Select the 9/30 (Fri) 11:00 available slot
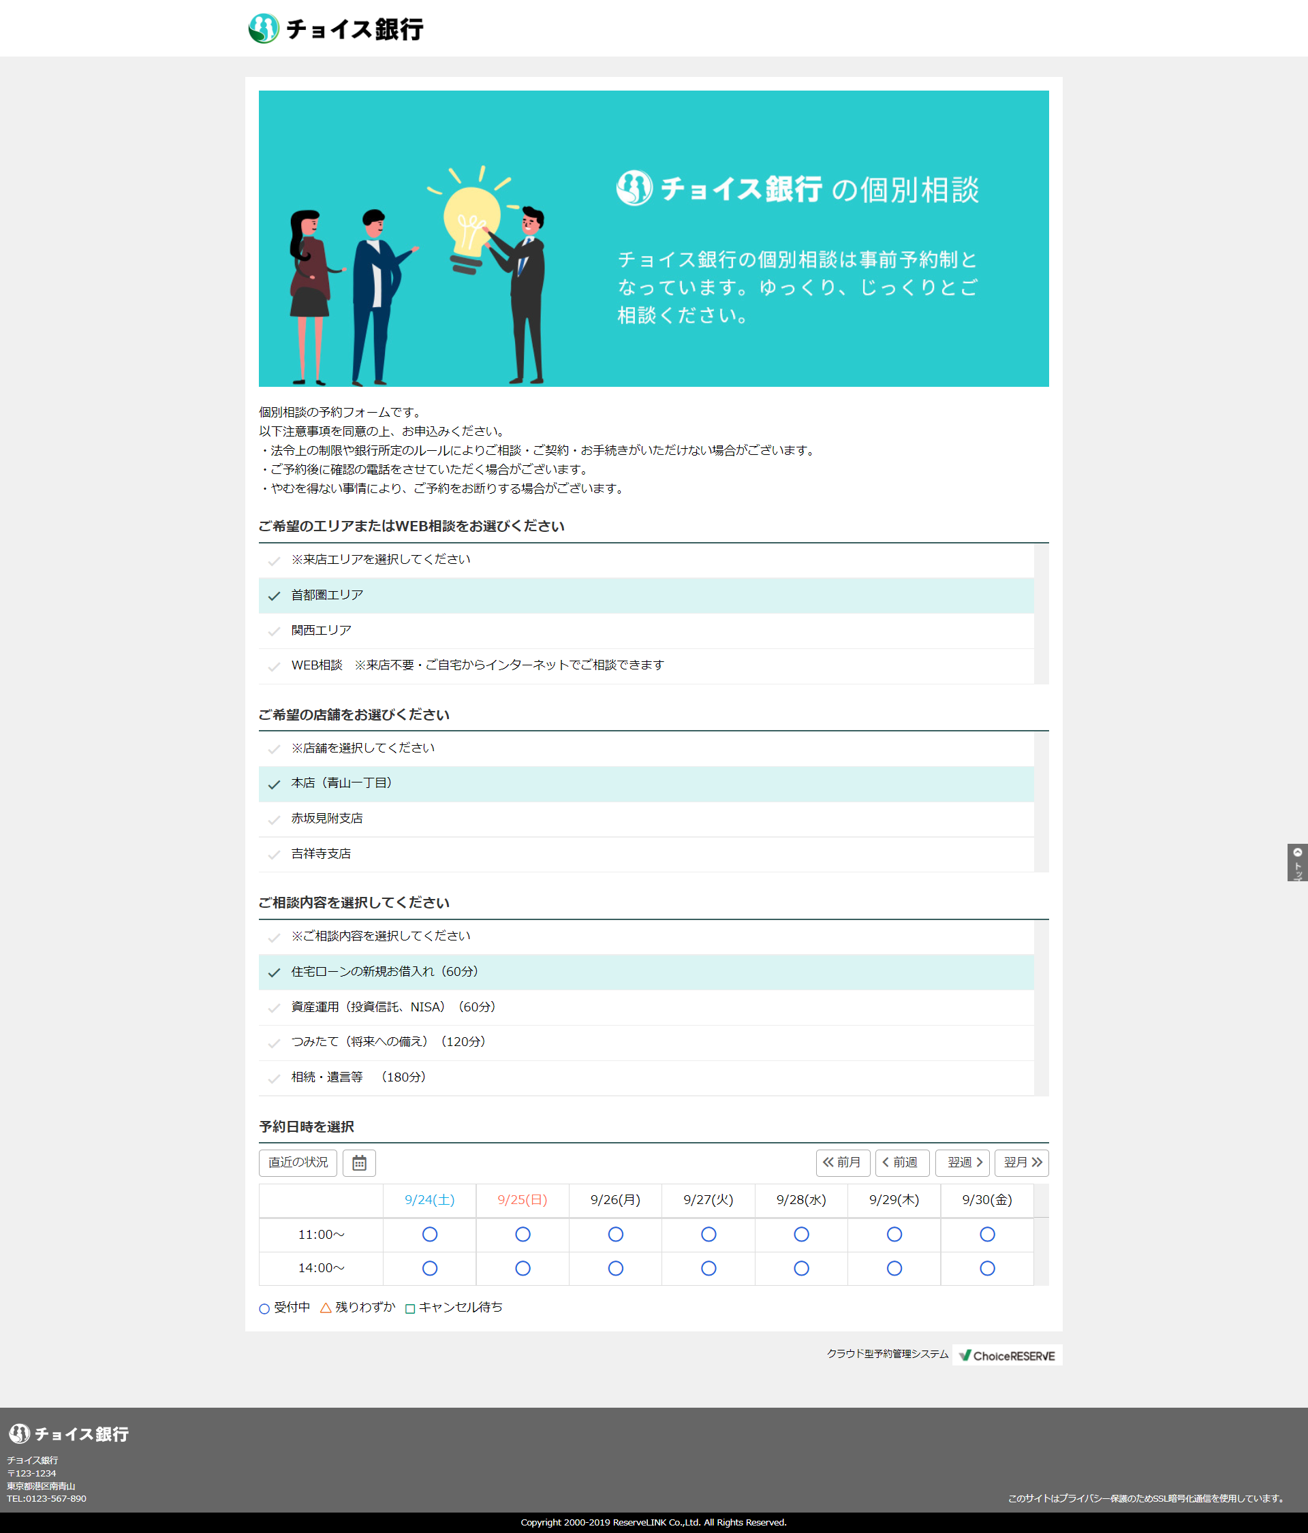This screenshot has width=1308, height=1533. [986, 1234]
